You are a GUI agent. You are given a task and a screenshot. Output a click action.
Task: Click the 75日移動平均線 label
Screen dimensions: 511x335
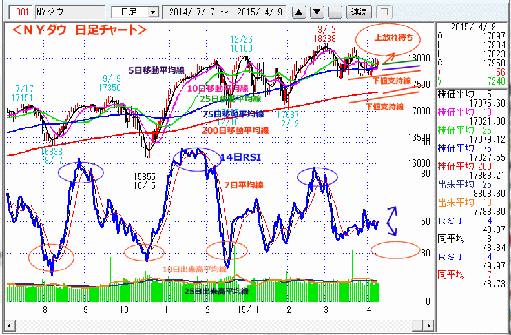(233, 114)
